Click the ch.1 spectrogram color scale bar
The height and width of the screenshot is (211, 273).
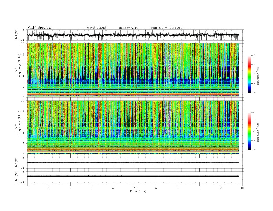pyautogui.click(x=249, y=74)
